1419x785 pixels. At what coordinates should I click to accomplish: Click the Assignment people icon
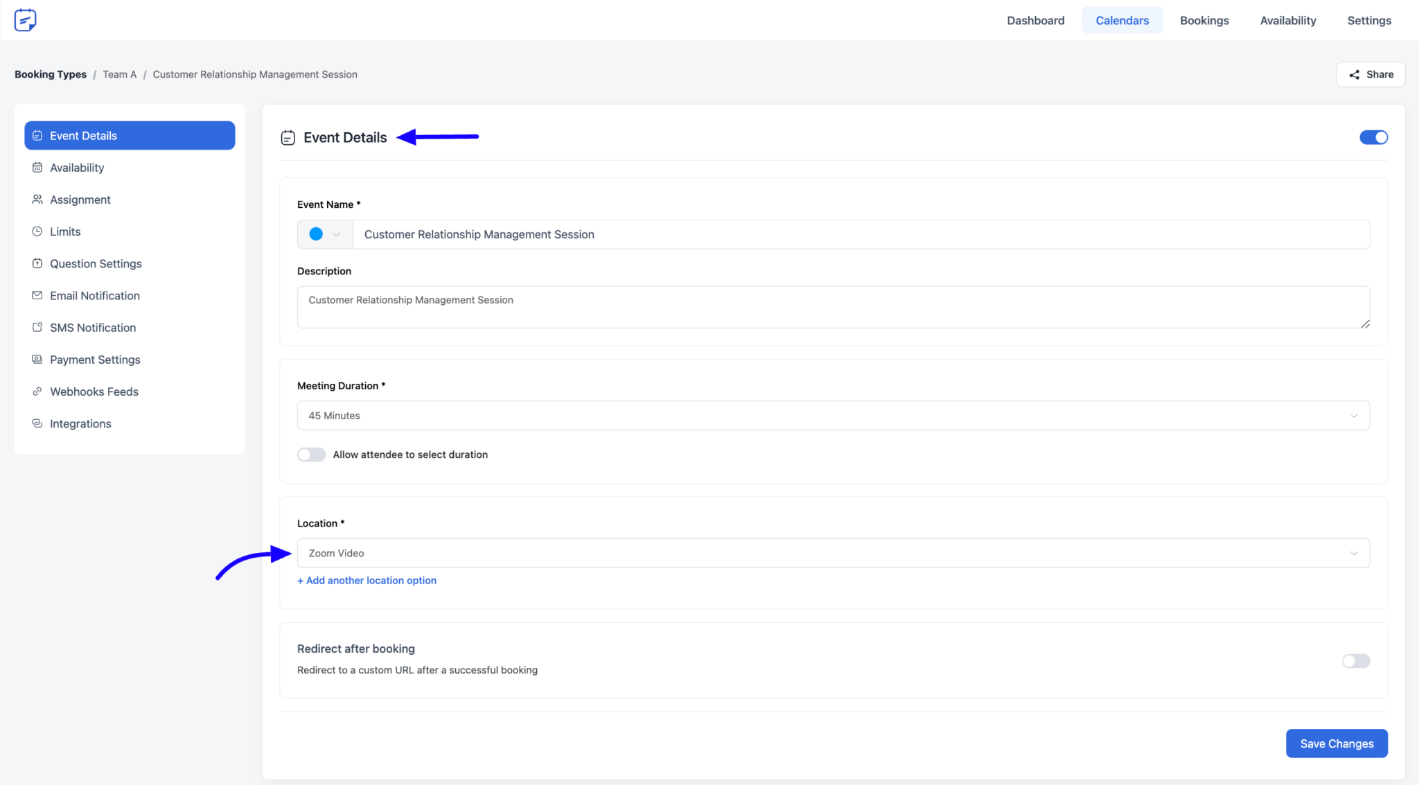click(37, 200)
